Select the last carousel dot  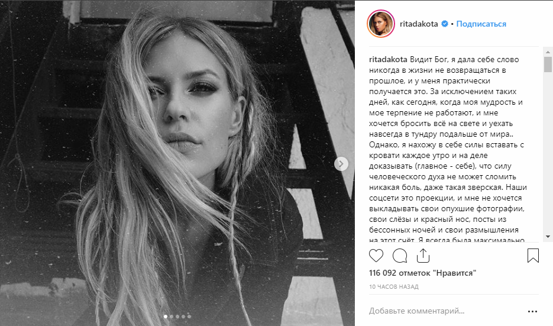[189, 317]
